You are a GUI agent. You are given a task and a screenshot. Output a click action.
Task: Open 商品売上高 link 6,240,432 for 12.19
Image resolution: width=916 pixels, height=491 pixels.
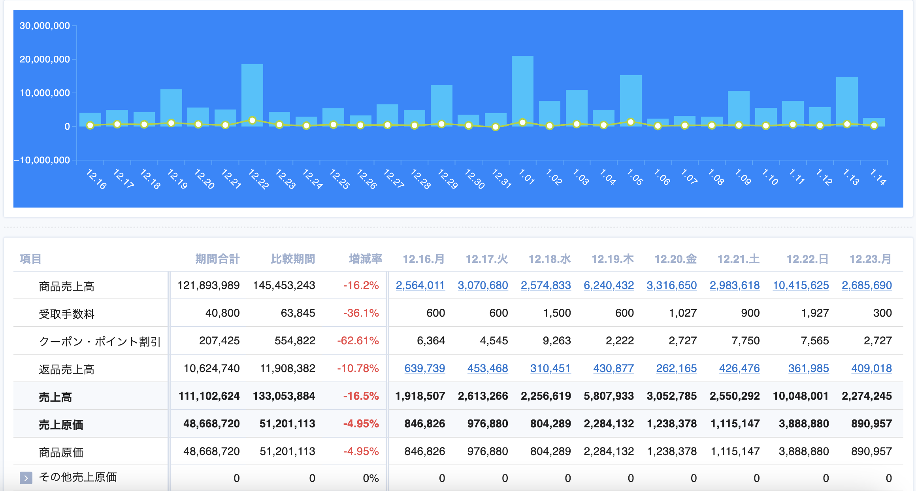coord(609,285)
